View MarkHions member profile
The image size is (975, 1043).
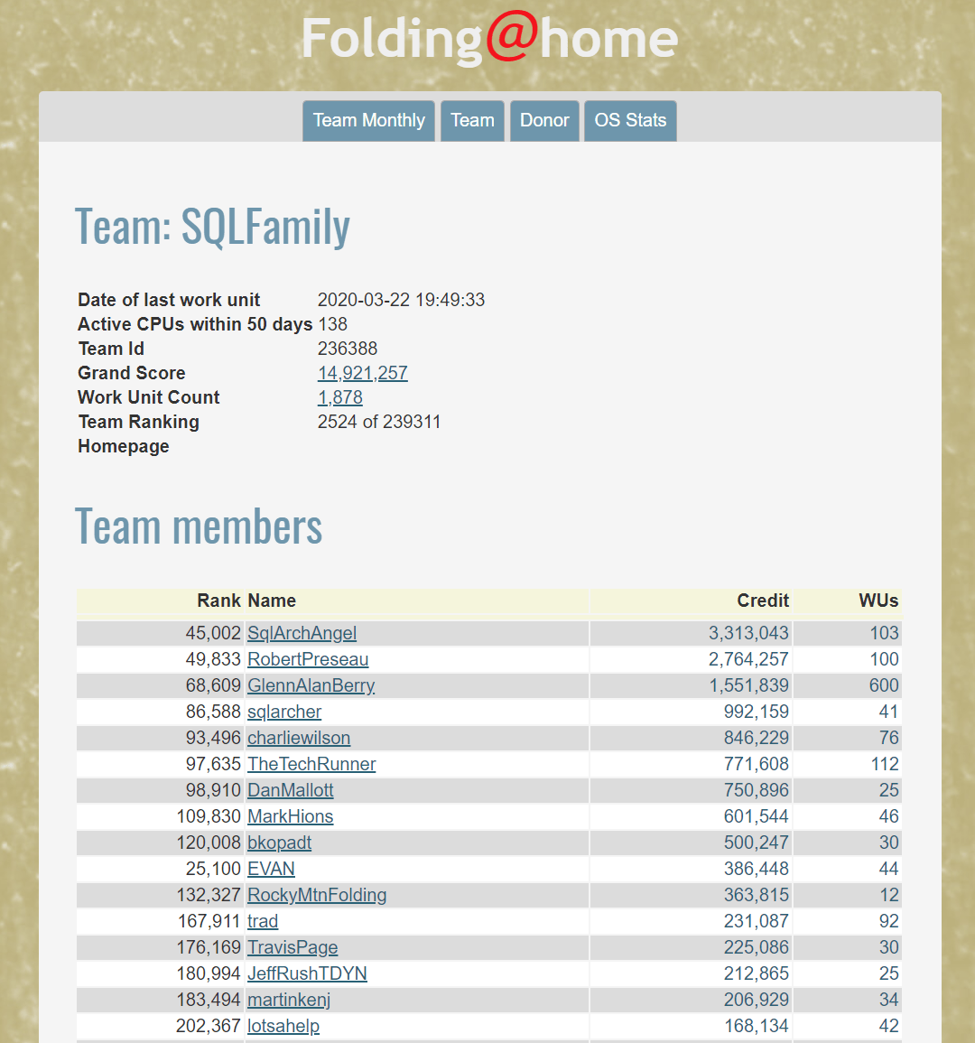(290, 816)
